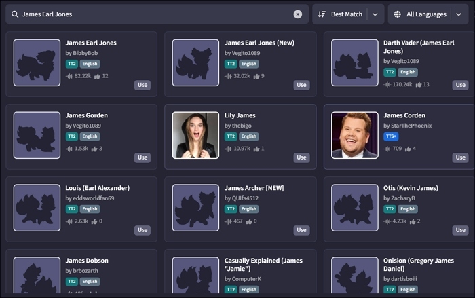Select the English tag on James Archer [NEW]
The width and height of the screenshot is (475, 298).
pyautogui.click(x=248, y=209)
